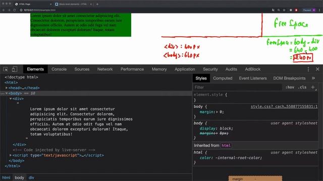The image size is (323, 181).
Task: Expand the script element node
Action: point(11,155)
